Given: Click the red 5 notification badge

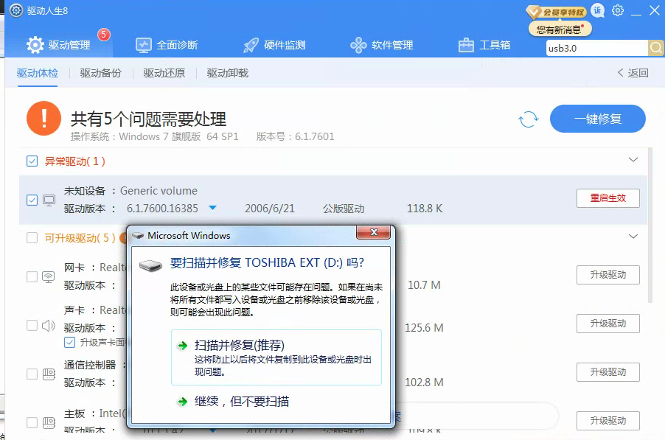Looking at the screenshot, I should [x=103, y=35].
